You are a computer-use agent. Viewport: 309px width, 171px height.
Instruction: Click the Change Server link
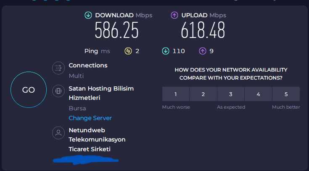click(90, 118)
